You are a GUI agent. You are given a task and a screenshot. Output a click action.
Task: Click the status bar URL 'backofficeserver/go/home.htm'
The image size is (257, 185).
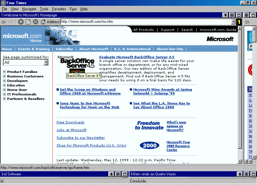tap(45, 168)
